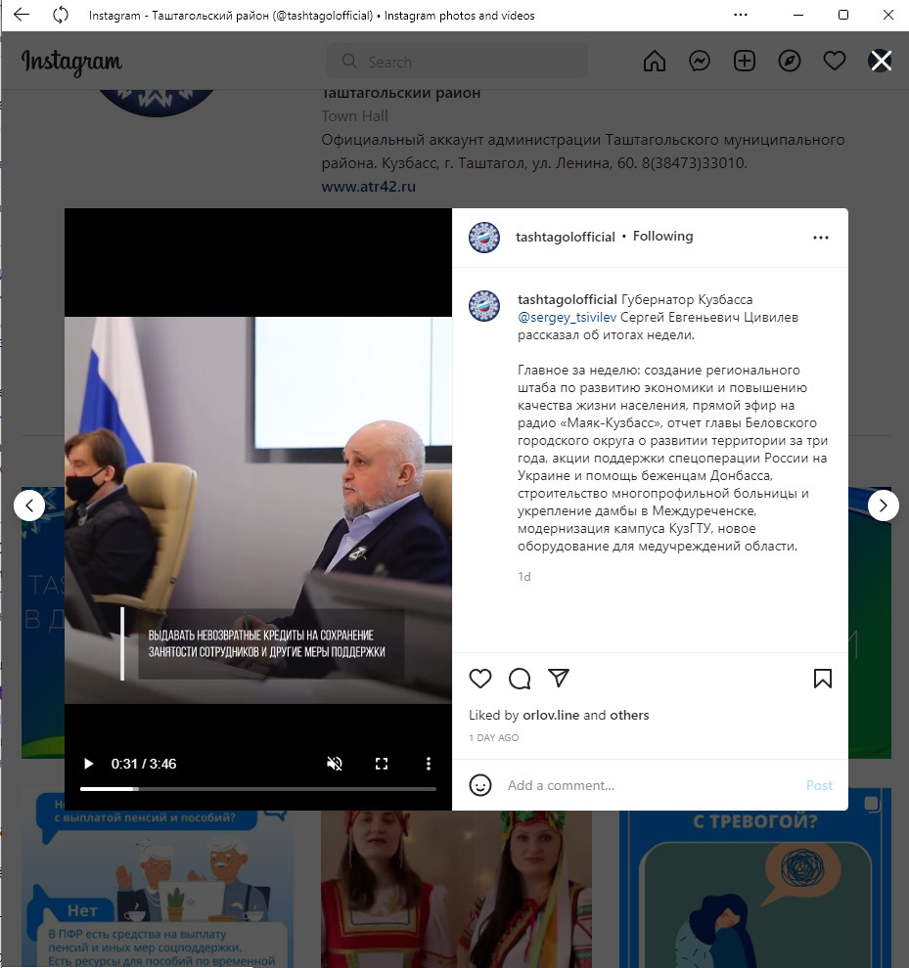Open the video player more options menu
Screen dimensions: 909x968
(x=429, y=764)
